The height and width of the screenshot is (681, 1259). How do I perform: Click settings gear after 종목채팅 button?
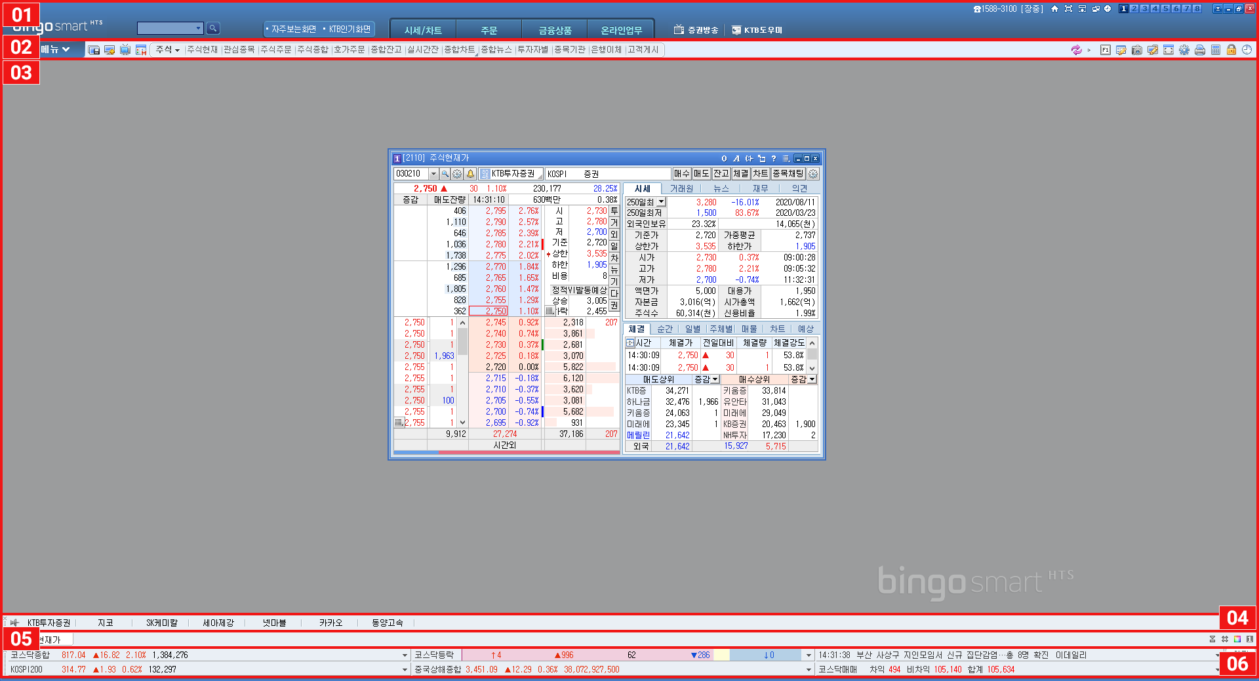[x=813, y=174]
